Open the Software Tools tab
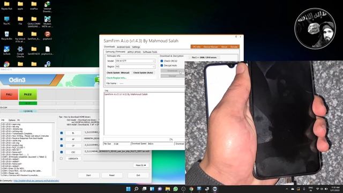This screenshot has width=343, height=193. 150,52
